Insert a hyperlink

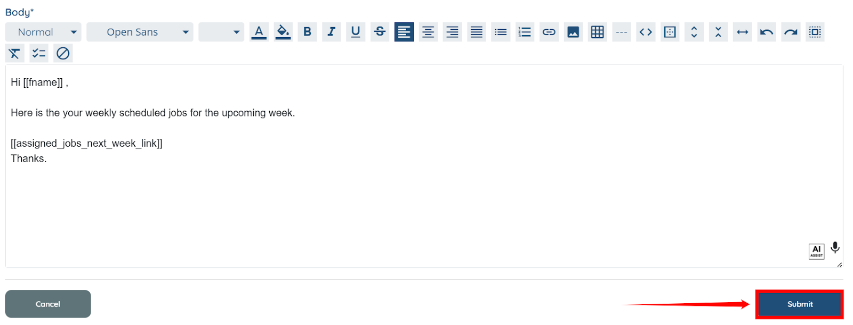[549, 32]
